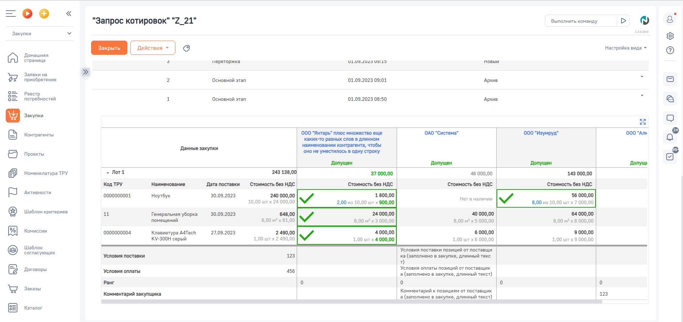
Task: Click the yellow plus add icon
Action: (44, 14)
